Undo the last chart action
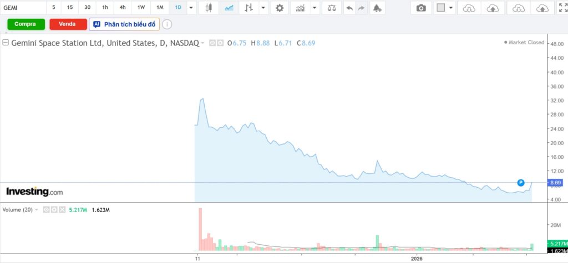Screen dimensions: 568x263 [x=349, y=8]
